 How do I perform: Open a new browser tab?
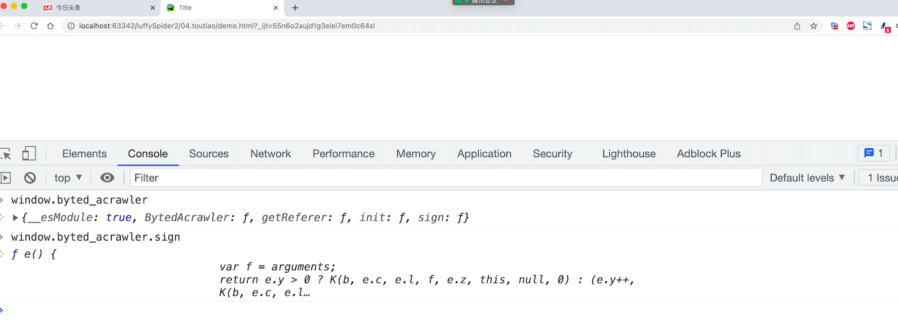point(295,8)
